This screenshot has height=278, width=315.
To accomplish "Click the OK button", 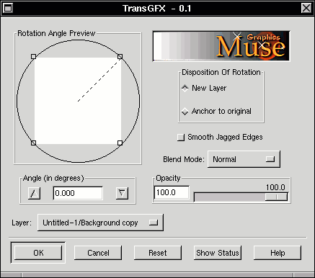I will point(38,253).
